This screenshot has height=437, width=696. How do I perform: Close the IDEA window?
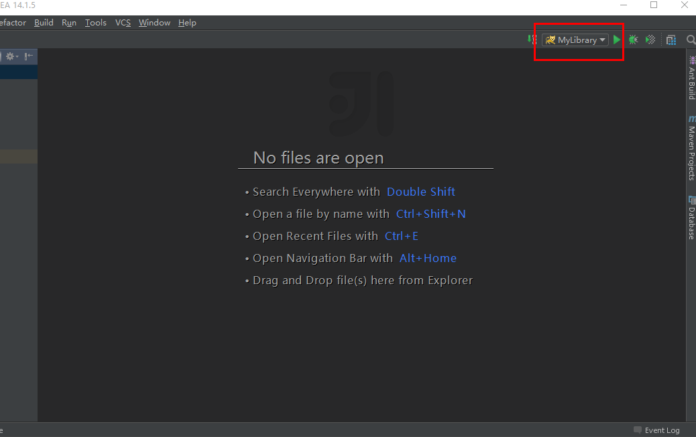click(684, 5)
